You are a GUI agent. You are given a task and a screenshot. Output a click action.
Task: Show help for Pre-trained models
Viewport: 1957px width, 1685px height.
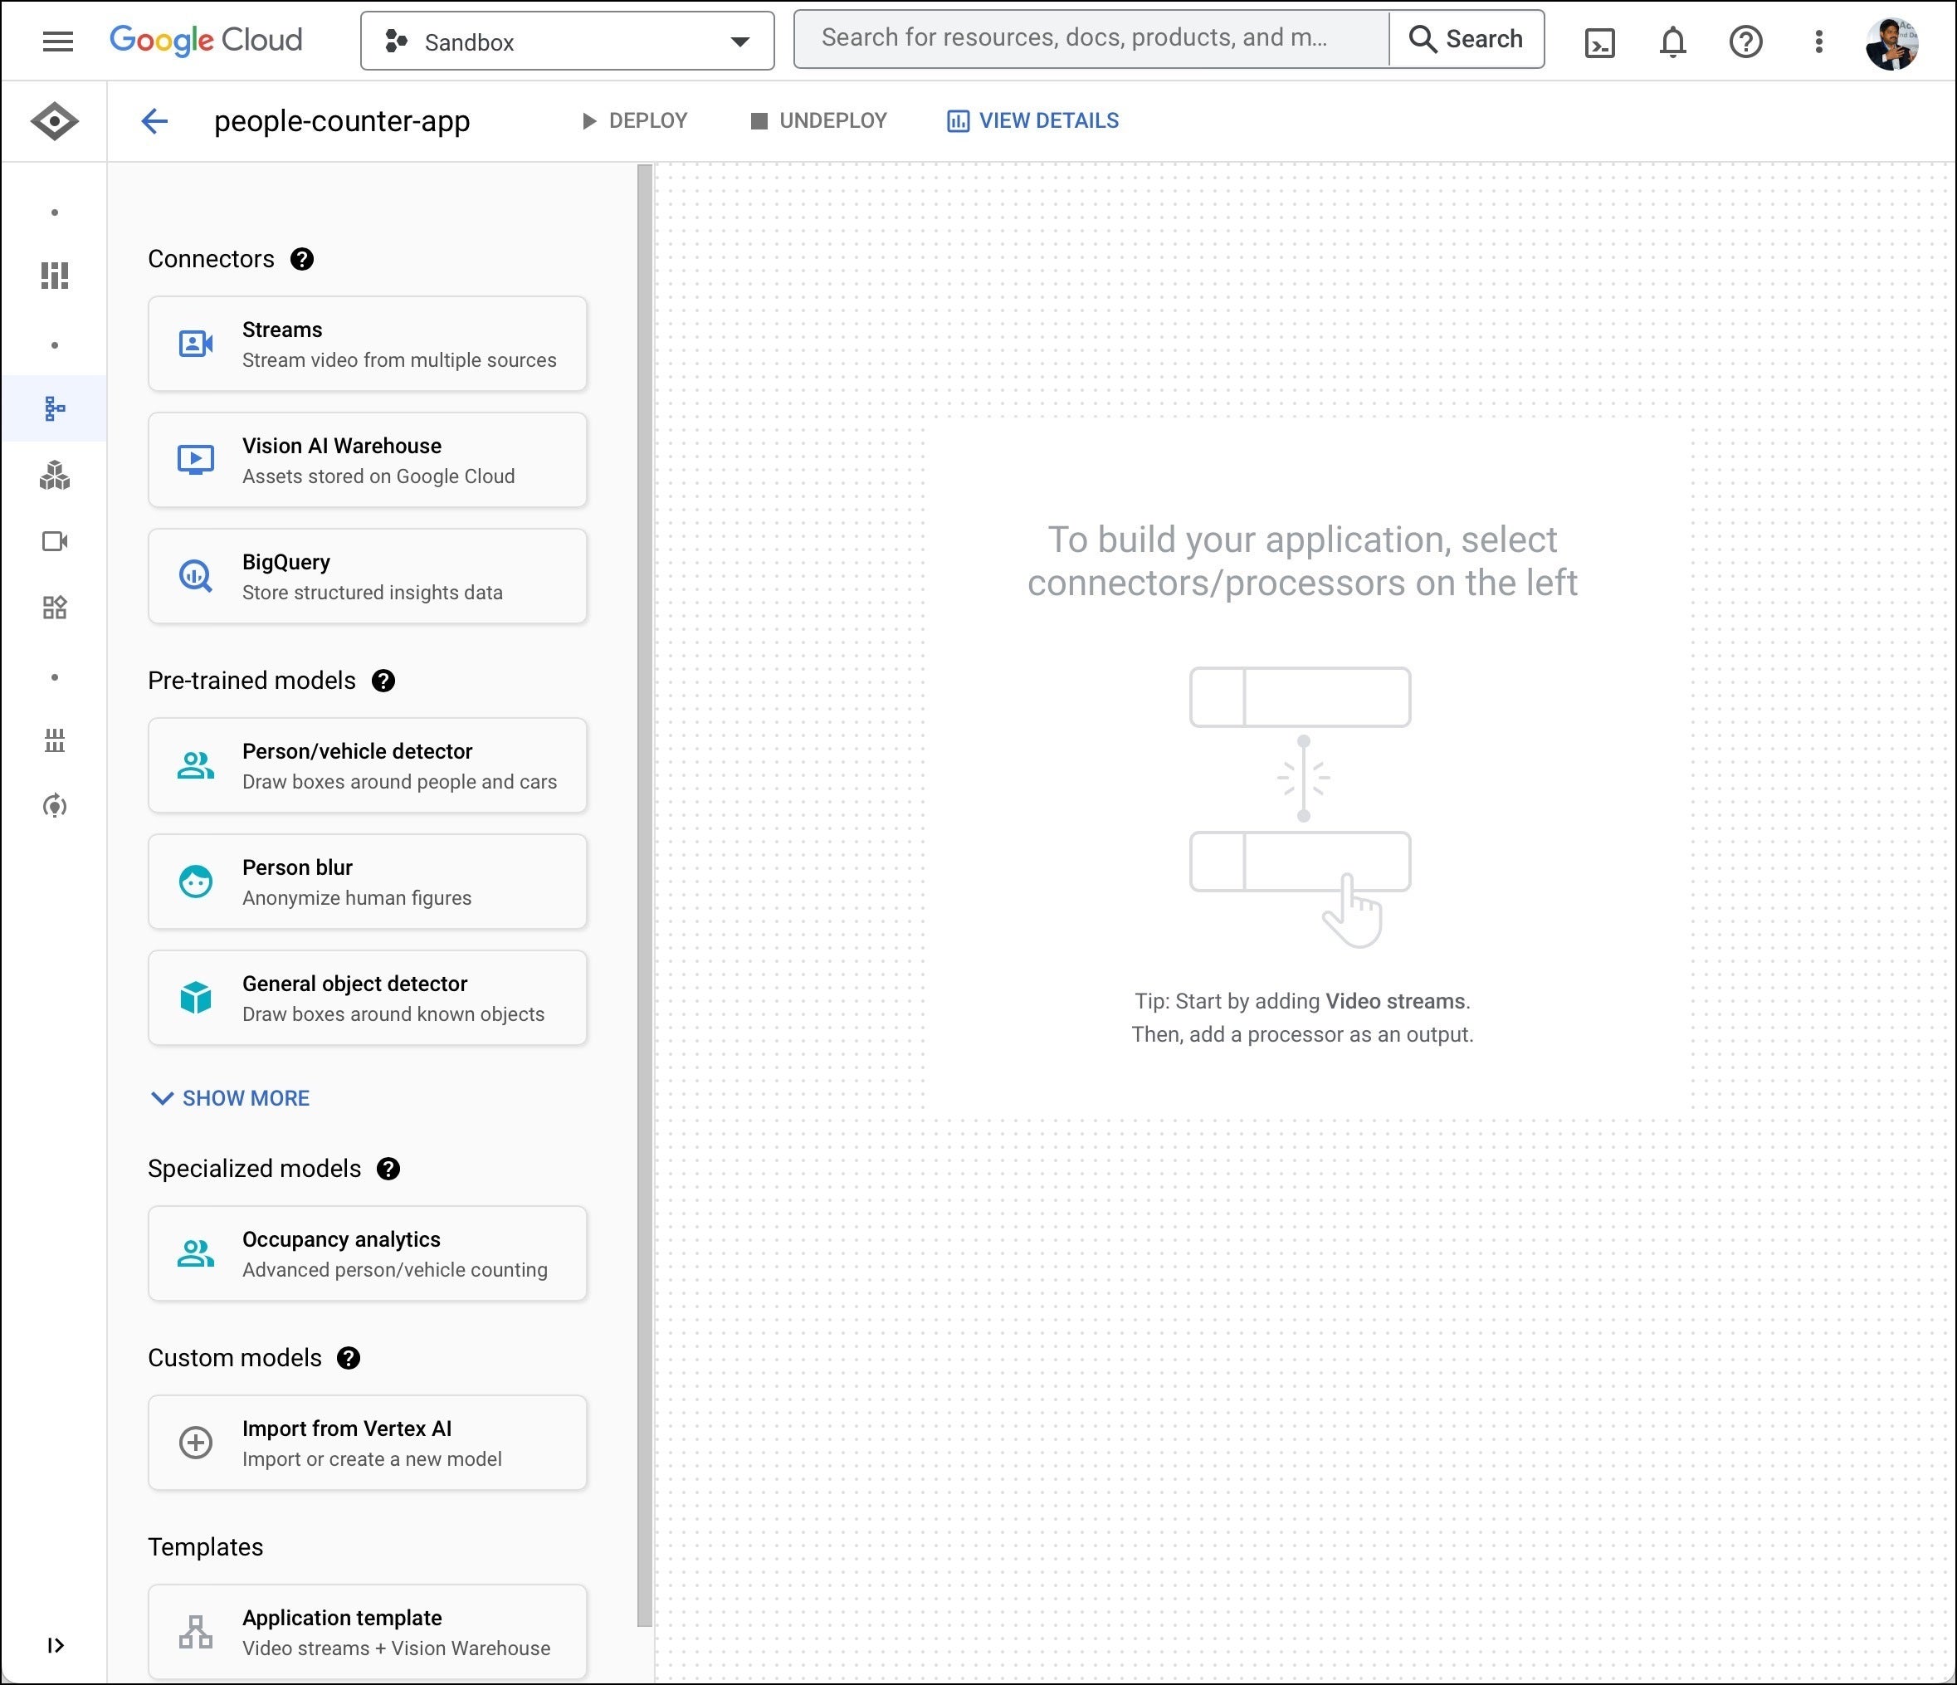[383, 681]
